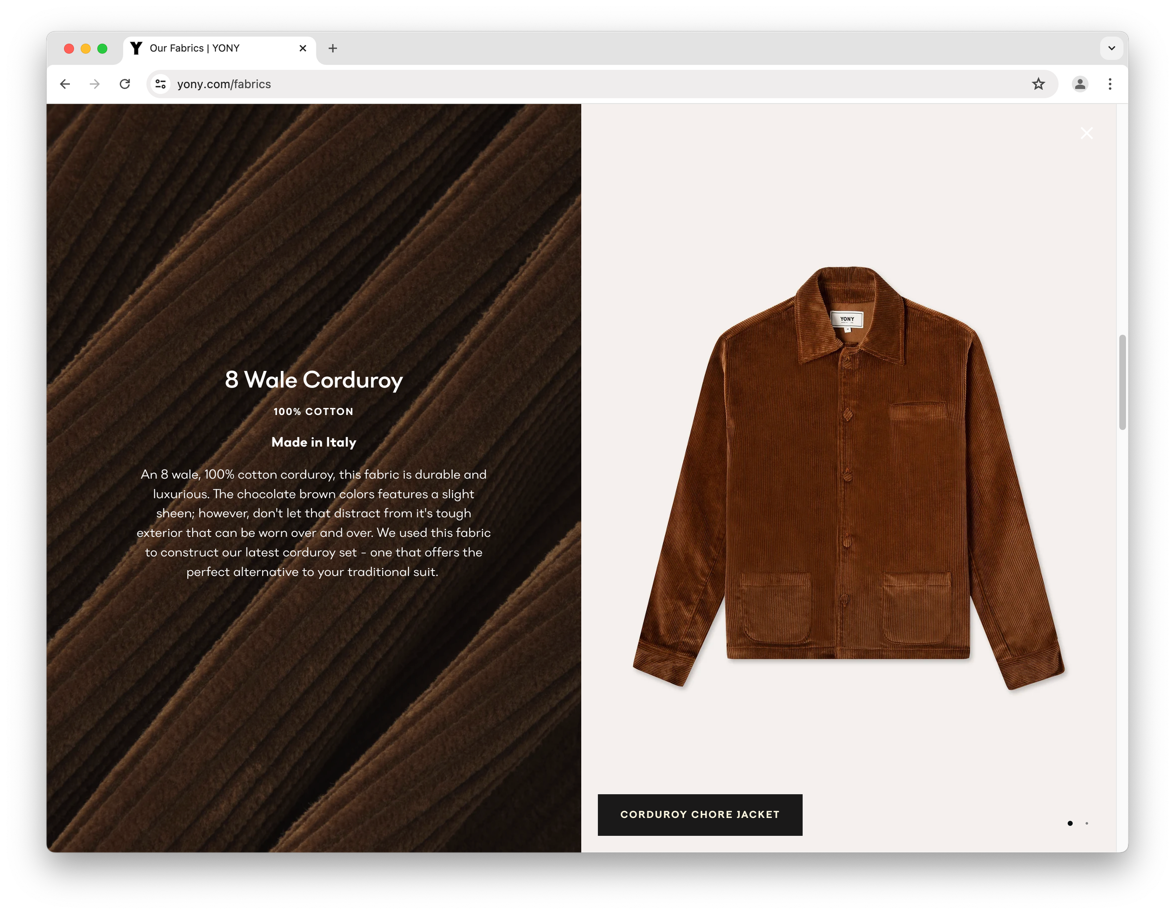Close the Our Fabrics tab

(x=303, y=48)
